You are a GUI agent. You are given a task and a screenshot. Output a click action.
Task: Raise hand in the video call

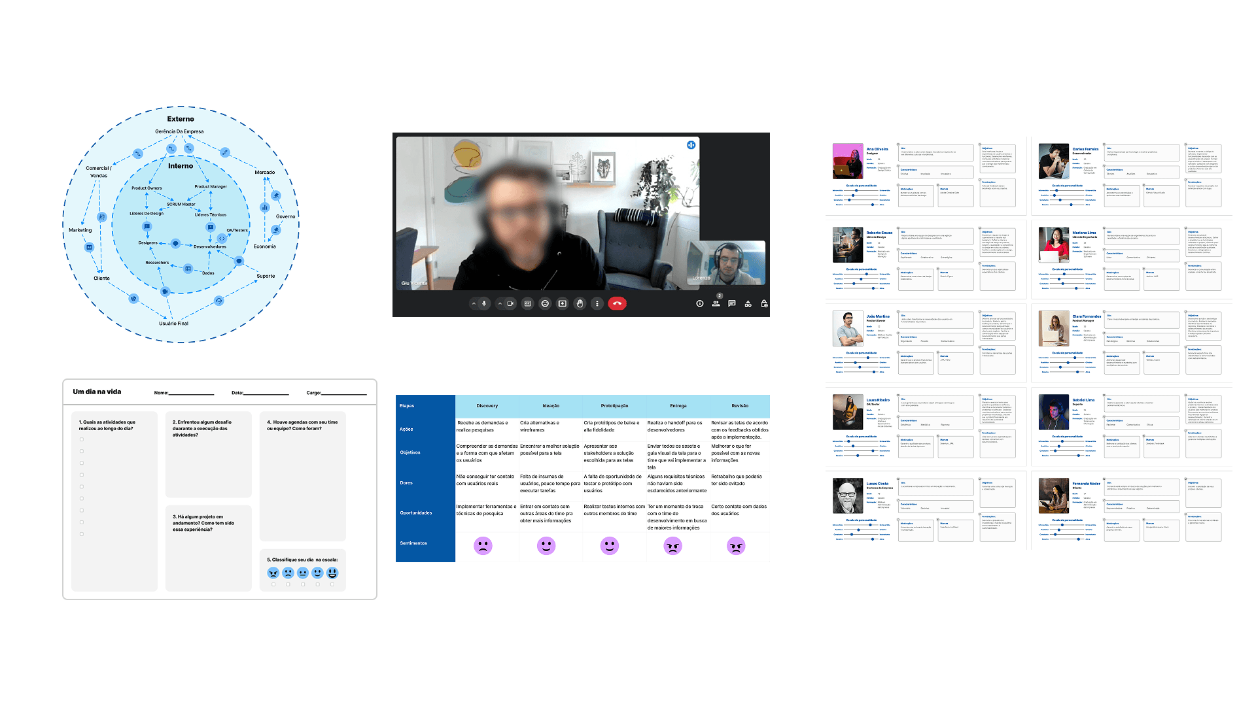(x=580, y=303)
